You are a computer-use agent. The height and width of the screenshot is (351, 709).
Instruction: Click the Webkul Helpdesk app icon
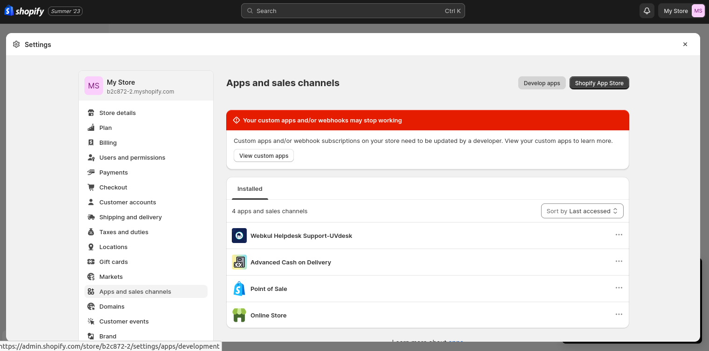[239, 236]
